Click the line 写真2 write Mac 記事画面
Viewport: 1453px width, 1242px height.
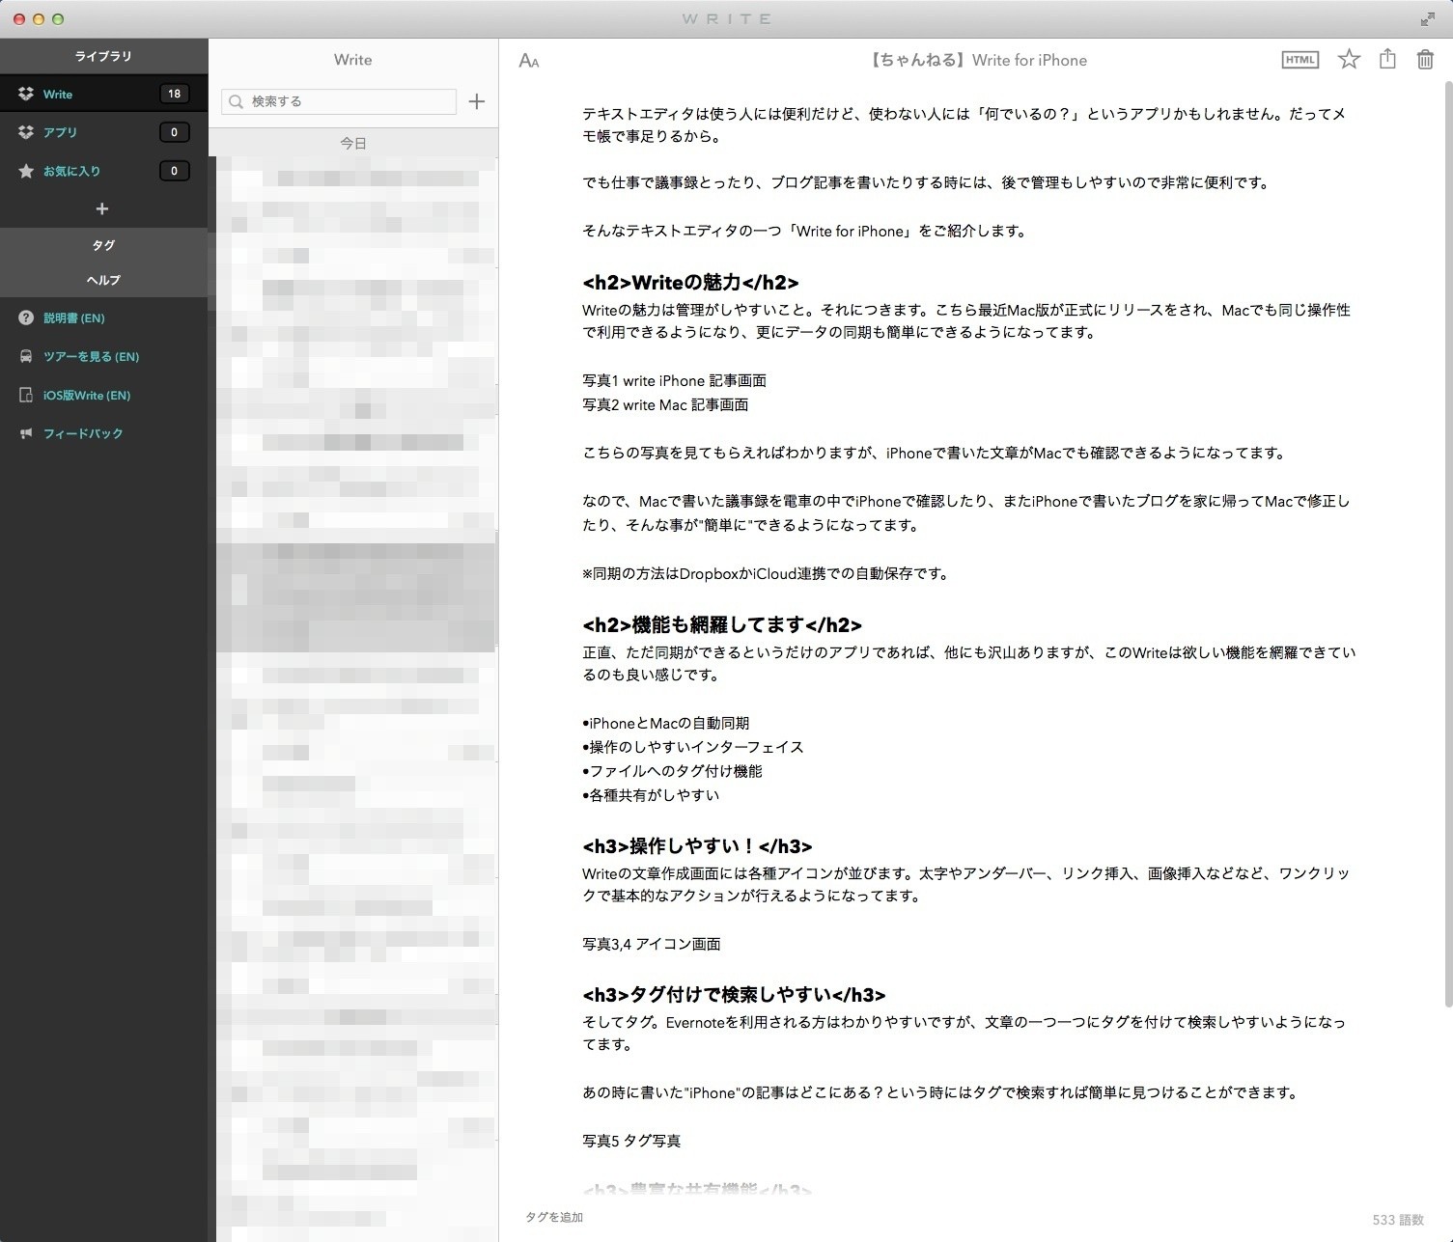coord(665,404)
